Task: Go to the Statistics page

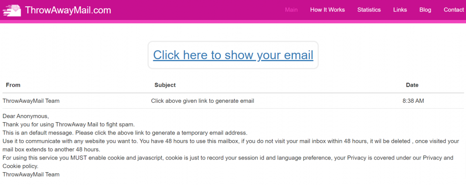Action: coord(369,10)
